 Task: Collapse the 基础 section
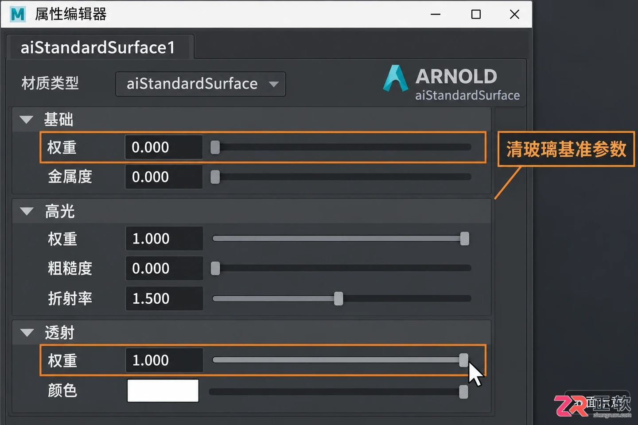click(x=27, y=120)
